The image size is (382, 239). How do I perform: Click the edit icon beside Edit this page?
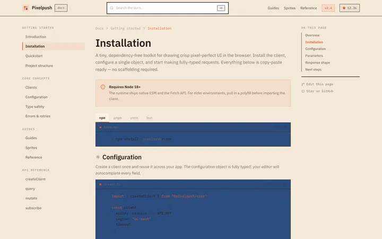point(303,84)
